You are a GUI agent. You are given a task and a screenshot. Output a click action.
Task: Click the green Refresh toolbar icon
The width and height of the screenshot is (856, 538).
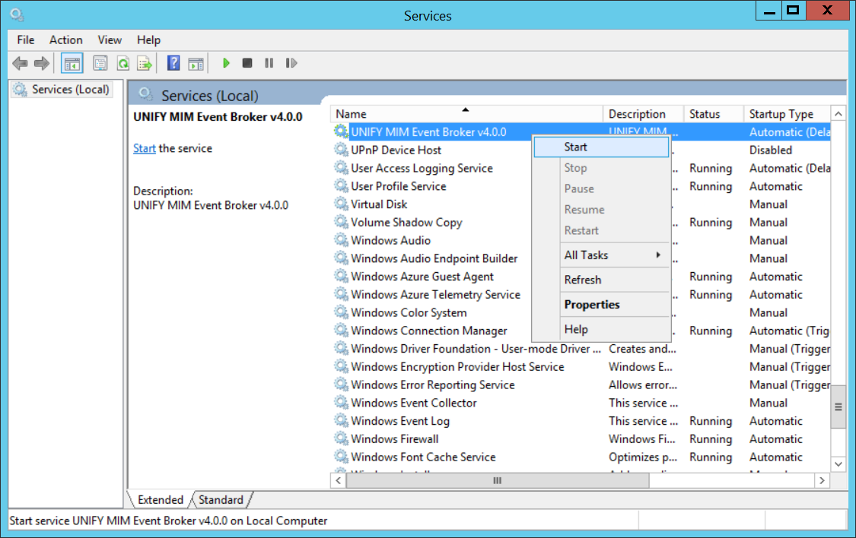click(x=123, y=63)
